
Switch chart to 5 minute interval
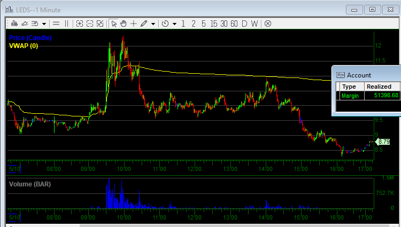(x=204, y=24)
